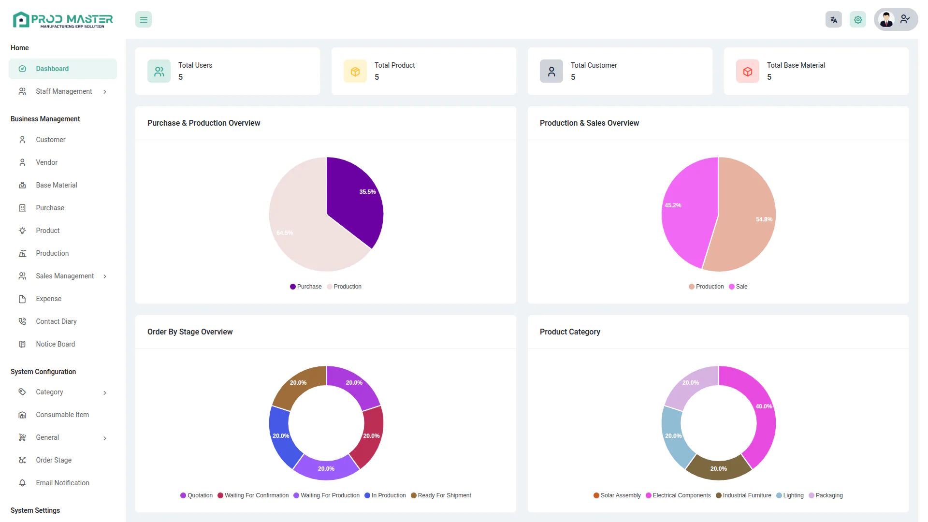Go to the Production menu item
928x522 pixels.
click(52, 253)
